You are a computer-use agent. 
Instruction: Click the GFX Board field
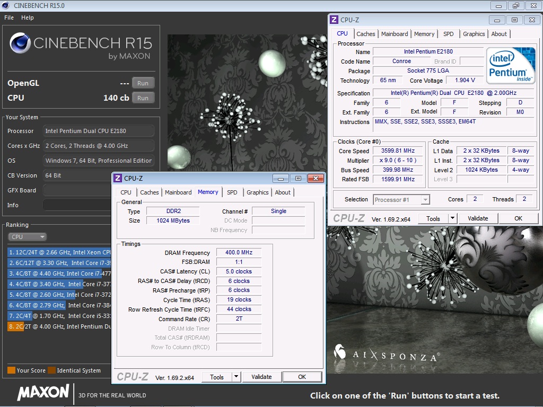pos(77,190)
